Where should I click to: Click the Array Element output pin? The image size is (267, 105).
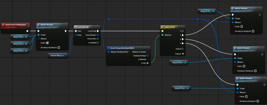point(98,35)
